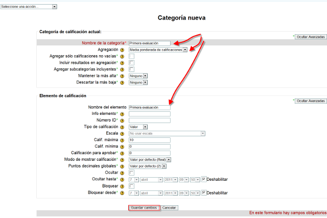Check Incluir resultados en agregación
The width and height of the screenshot is (327, 218).
coord(131,63)
